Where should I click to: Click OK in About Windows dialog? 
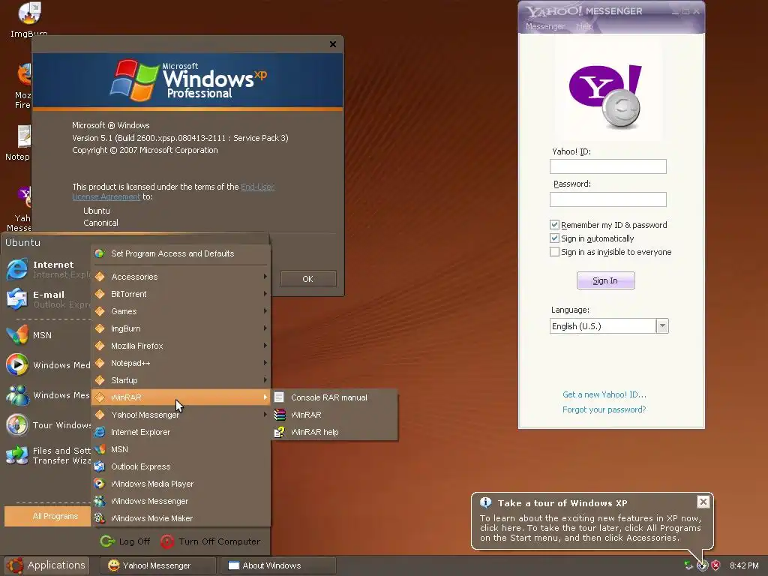pyautogui.click(x=308, y=279)
